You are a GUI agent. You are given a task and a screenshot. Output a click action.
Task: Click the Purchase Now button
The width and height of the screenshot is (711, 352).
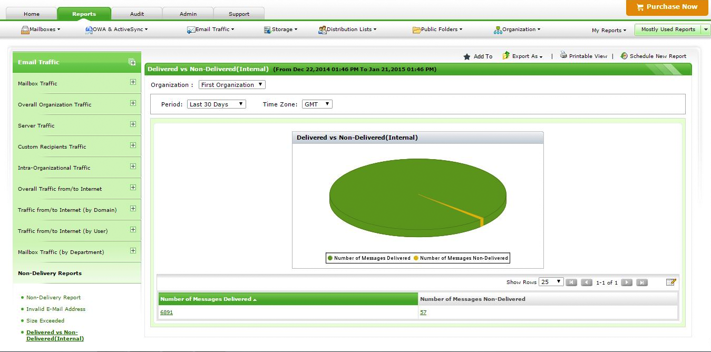667,7
